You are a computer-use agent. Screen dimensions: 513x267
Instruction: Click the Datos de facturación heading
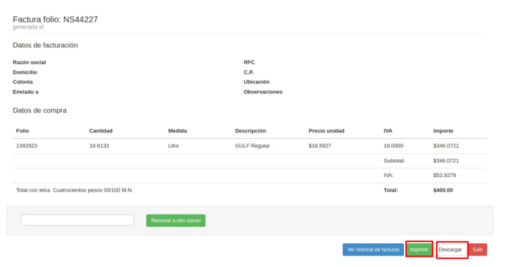click(x=45, y=45)
